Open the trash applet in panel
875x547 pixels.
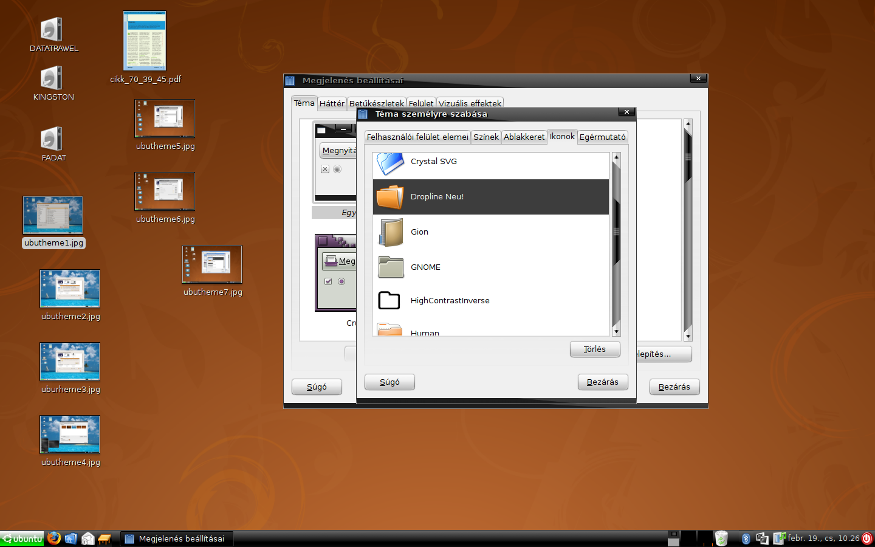coord(721,538)
